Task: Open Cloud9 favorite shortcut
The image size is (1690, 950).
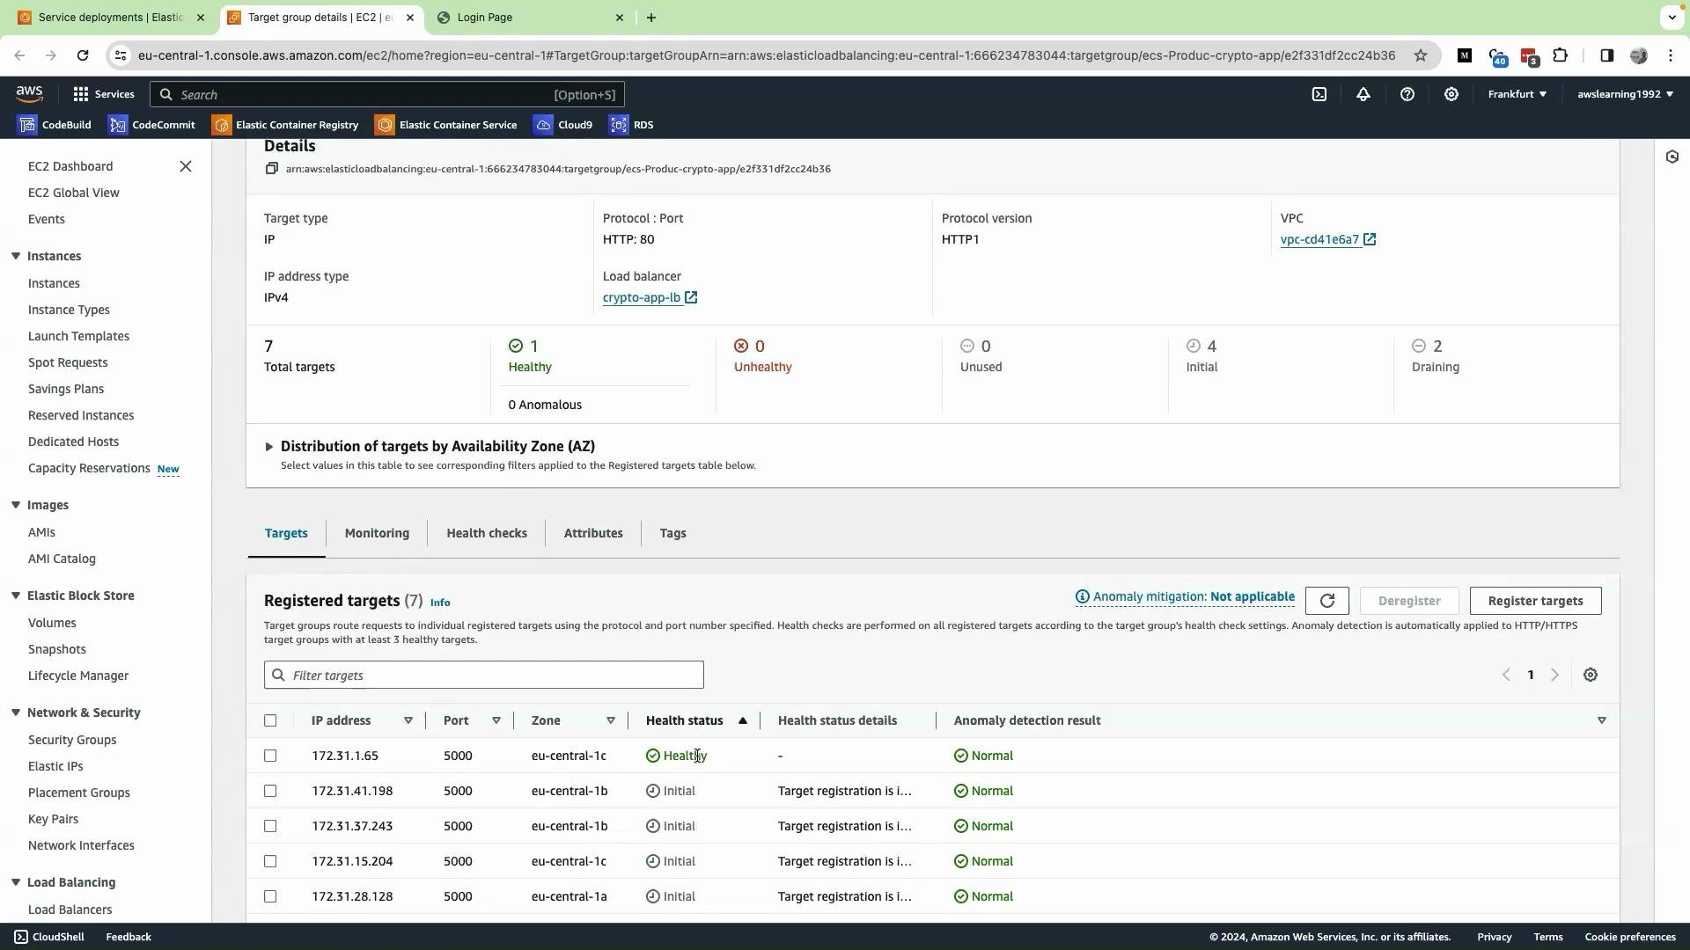Action: point(563,125)
